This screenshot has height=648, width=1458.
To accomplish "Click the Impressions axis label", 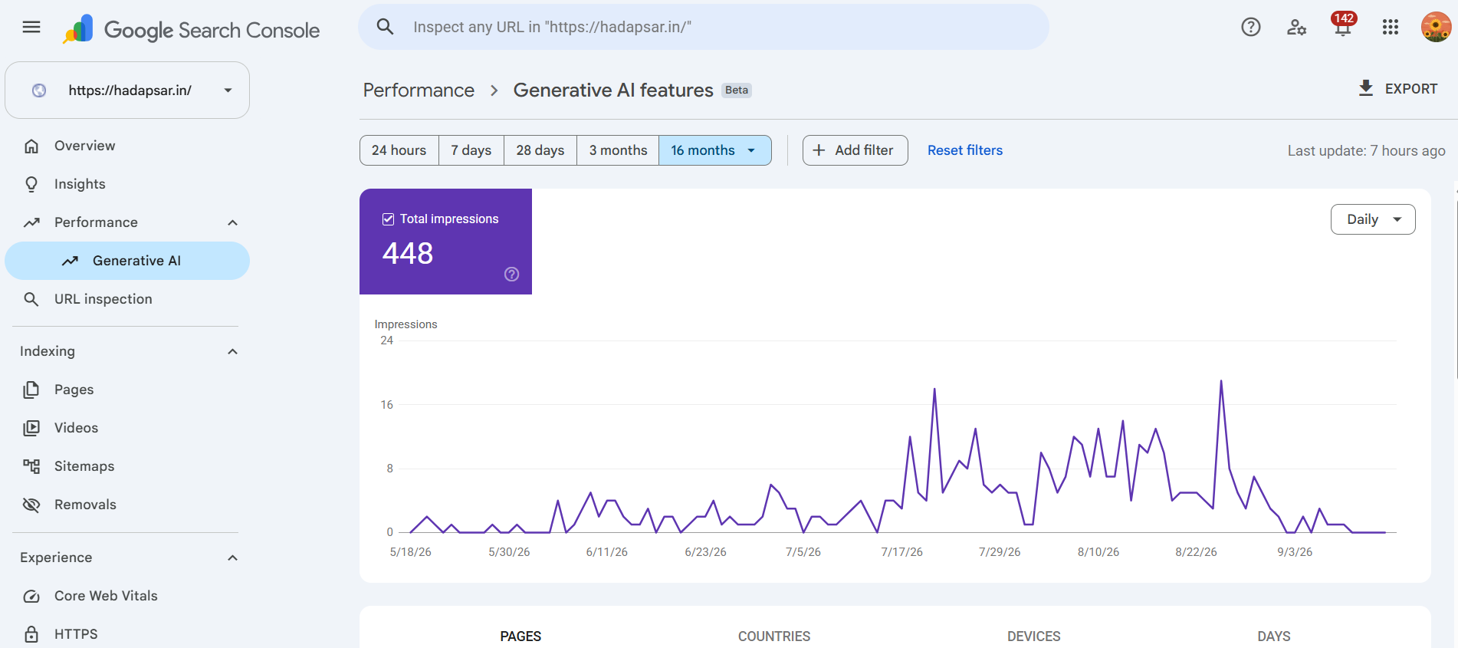I will coord(406,324).
